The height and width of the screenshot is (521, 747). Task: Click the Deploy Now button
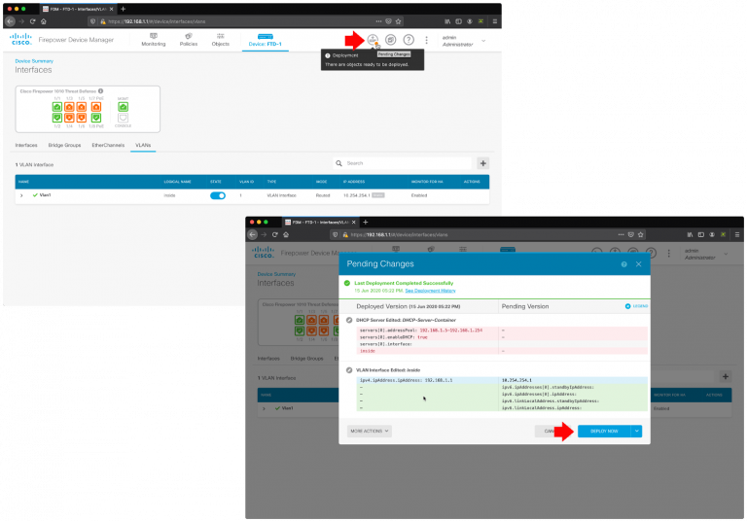coord(604,431)
